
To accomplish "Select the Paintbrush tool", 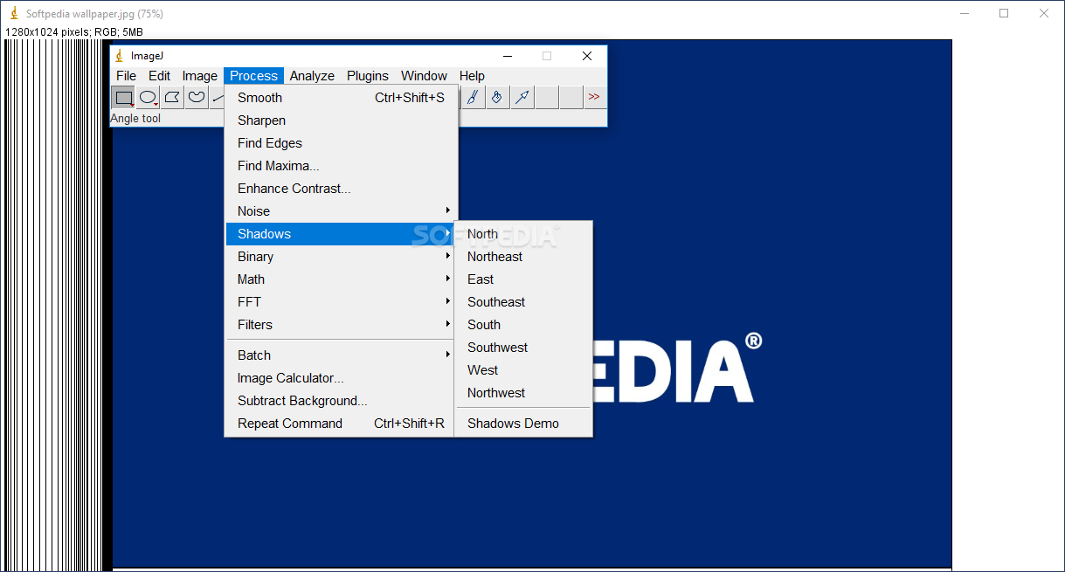I will pos(473,98).
